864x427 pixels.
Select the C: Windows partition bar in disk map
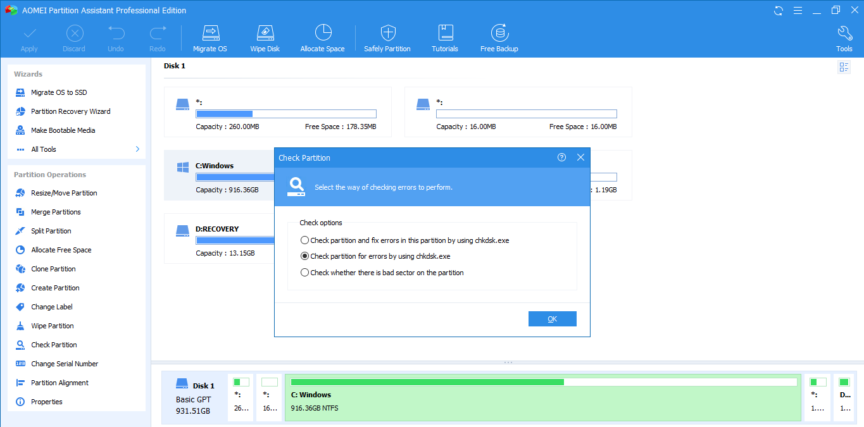tap(542, 397)
